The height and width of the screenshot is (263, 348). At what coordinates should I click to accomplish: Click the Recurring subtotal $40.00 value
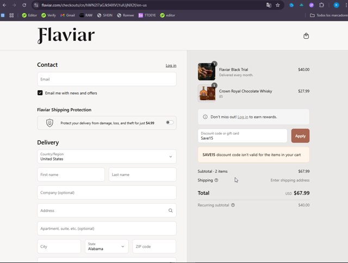[x=304, y=205]
